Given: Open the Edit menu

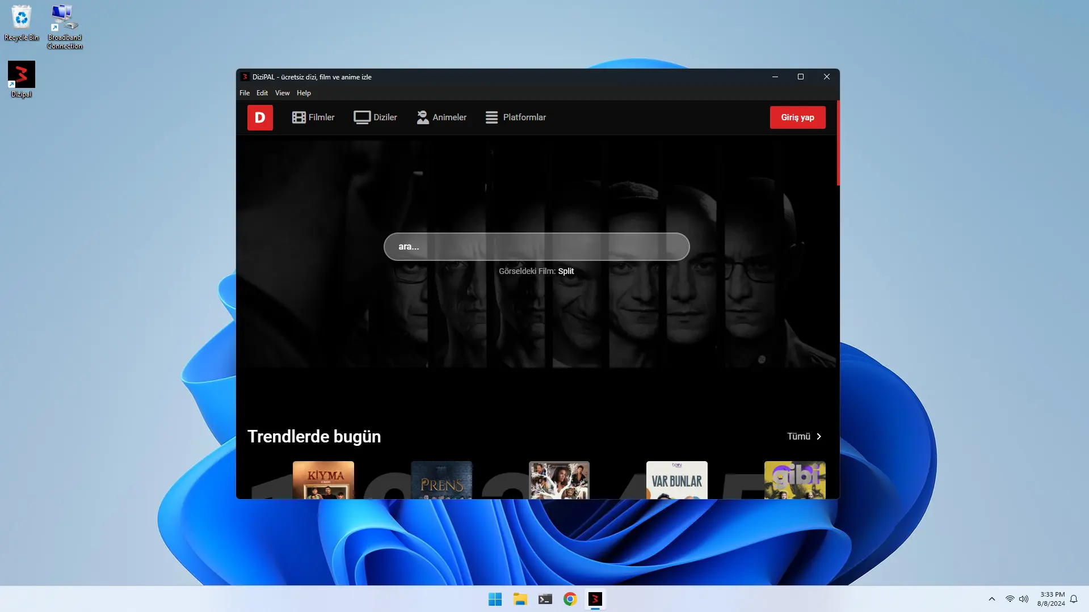Looking at the screenshot, I should pyautogui.click(x=262, y=93).
